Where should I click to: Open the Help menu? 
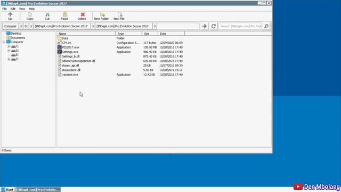(x=32, y=9)
